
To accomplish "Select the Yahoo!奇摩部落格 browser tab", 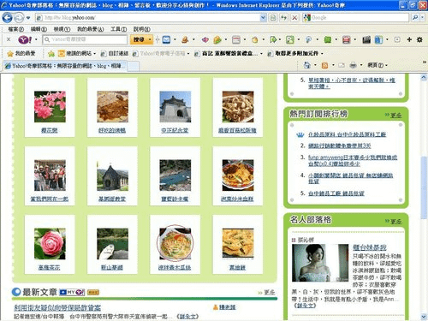I will 65,66.
